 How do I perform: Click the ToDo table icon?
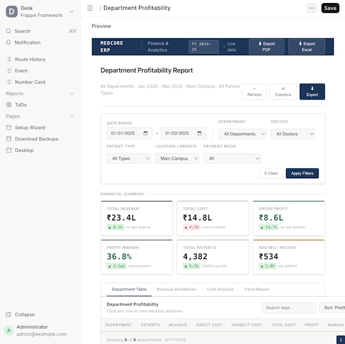tap(9, 105)
